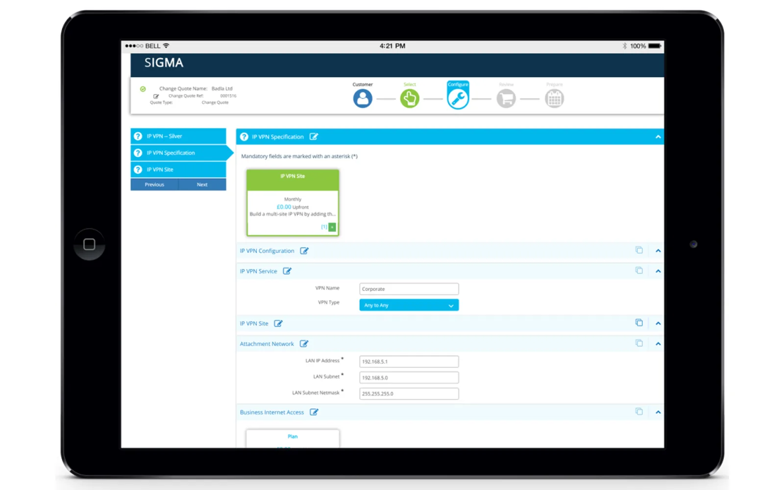
Task: Copy the IP VPN Configuration section
Action: pos(639,250)
